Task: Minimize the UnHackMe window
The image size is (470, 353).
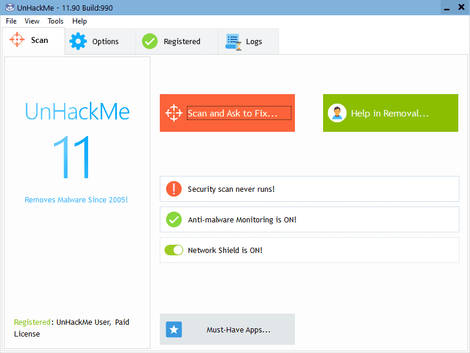Action: pyautogui.click(x=446, y=7)
